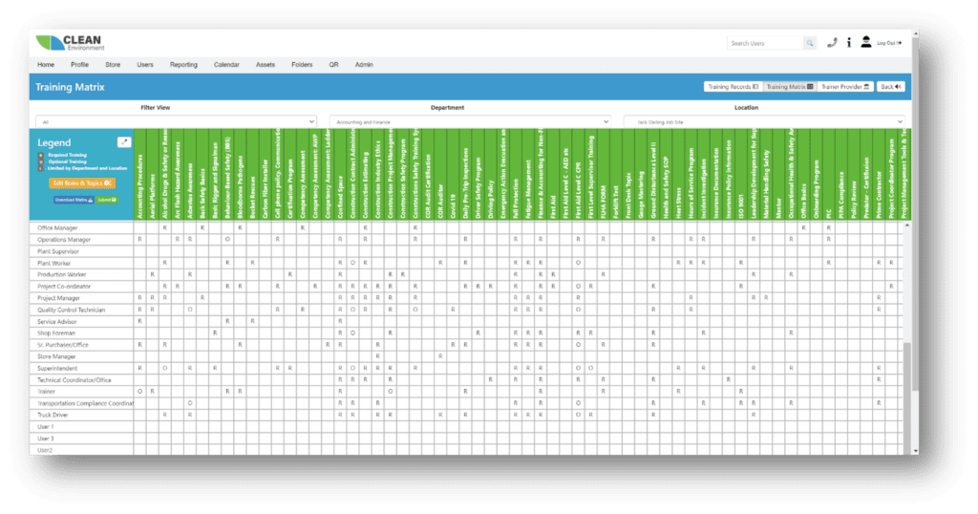Screen dimensions: 978x514
Task: Expand the Legend panel with arrows icon
Action: pos(123,141)
